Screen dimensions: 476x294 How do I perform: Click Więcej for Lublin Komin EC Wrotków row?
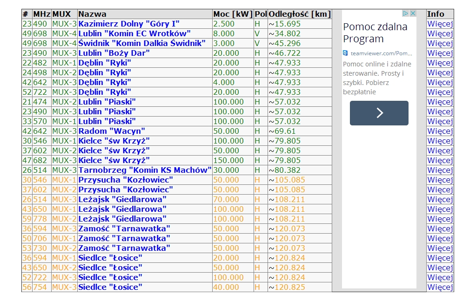(x=440, y=33)
